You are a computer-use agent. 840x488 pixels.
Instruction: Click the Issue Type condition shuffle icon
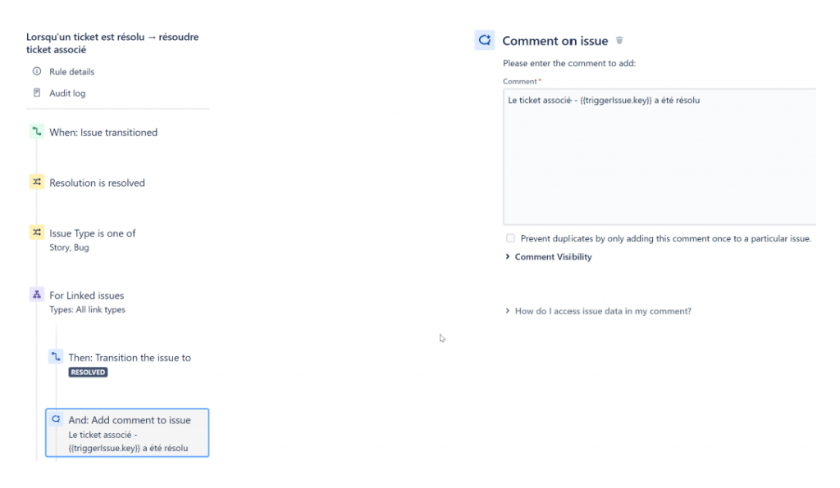36,233
